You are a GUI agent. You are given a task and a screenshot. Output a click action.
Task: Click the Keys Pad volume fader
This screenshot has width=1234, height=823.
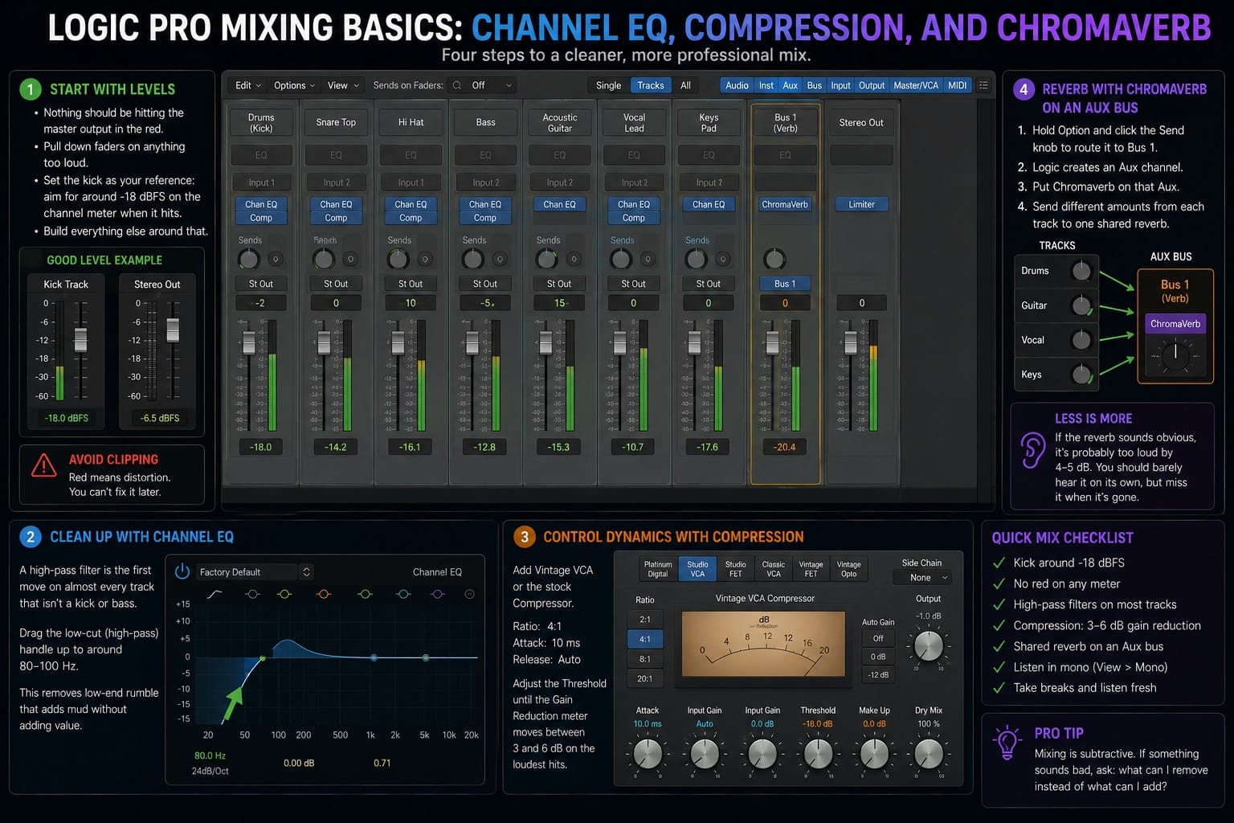point(695,343)
